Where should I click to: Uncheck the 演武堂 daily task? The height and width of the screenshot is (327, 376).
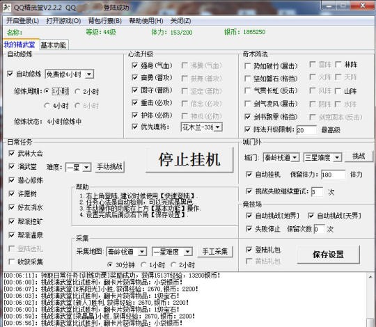[11, 166]
